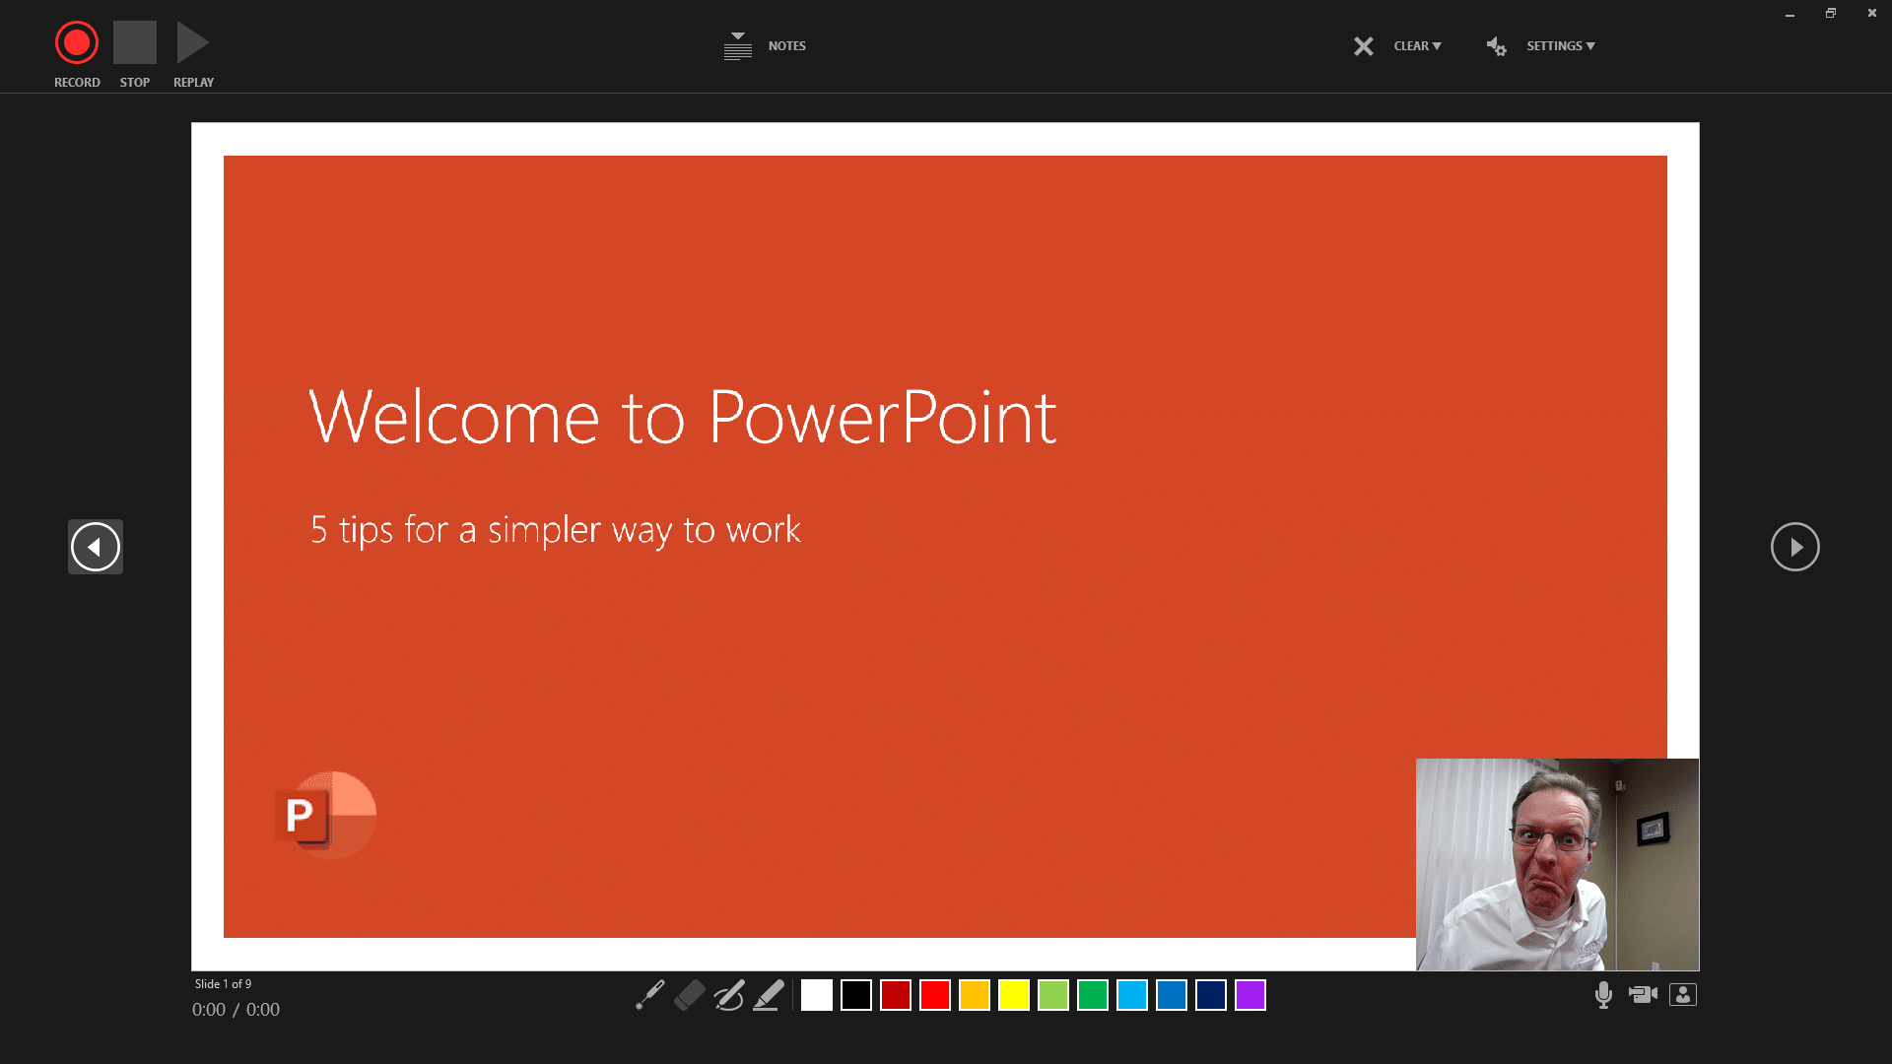Select the Eraser tool
This screenshot has height=1064, width=1892.
click(x=690, y=995)
